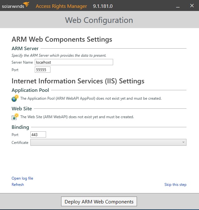This screenshot has width=199, height=210.
Task: Click the 'Web Configuration' heading
Action: point(99,20)
